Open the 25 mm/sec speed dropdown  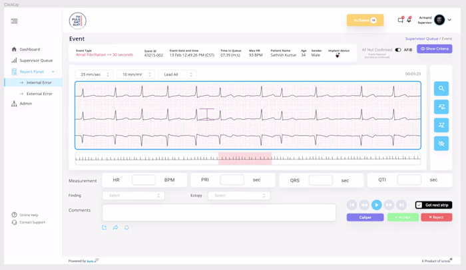coord(94,74)
